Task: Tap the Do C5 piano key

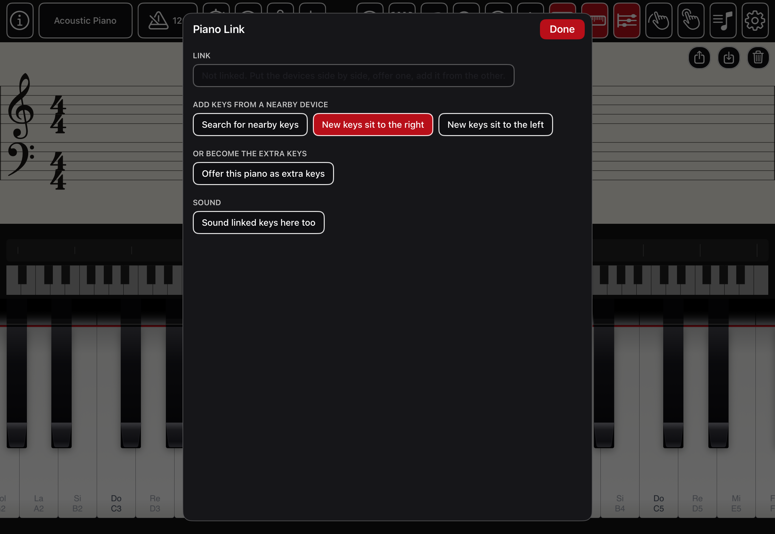Action: click(x=658, y=482)
